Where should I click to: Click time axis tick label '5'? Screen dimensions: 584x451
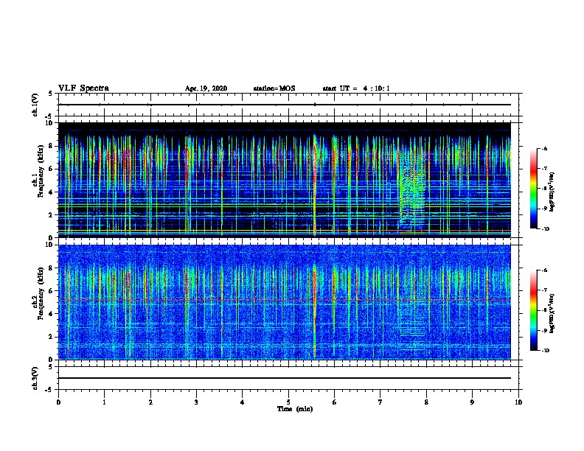point(288,402)
